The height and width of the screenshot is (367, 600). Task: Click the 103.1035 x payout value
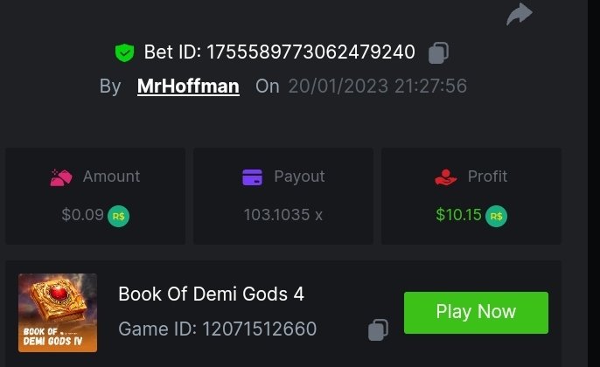tap(283, 214)
